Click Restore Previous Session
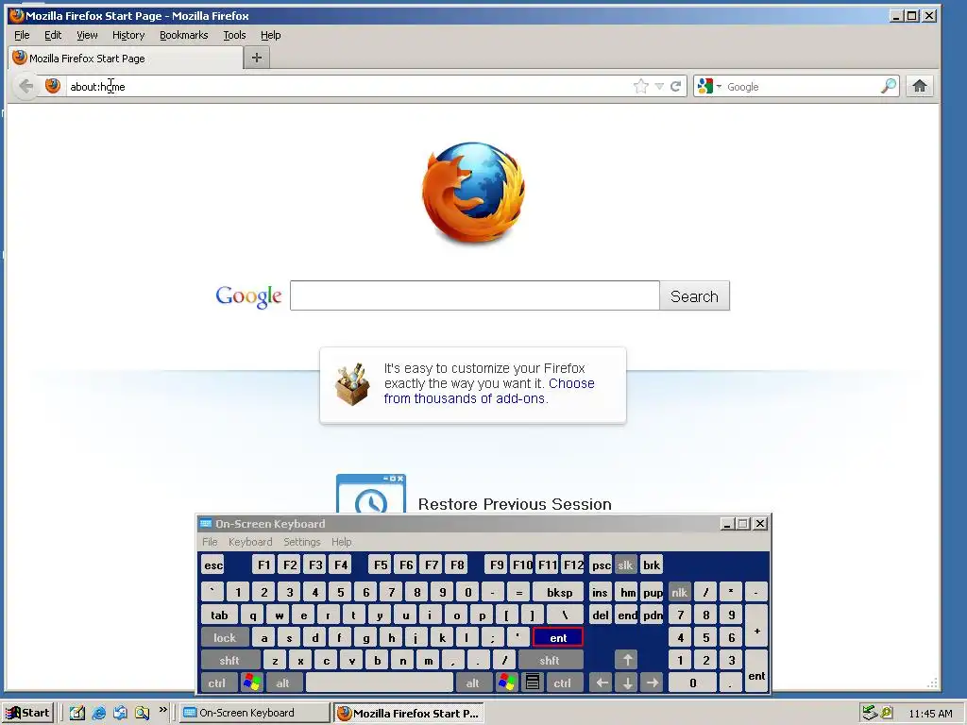Image resolution: width=967 pixels, height=725 pixels. [x=515, y=504]
